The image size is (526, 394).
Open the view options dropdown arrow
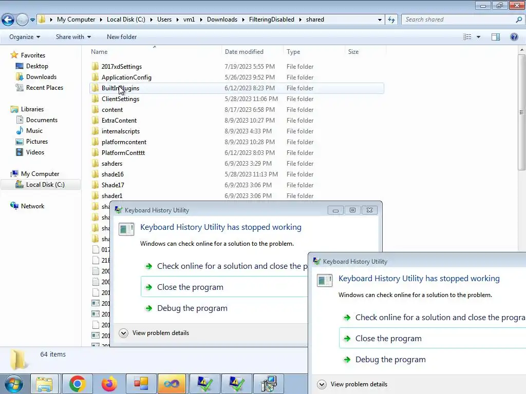pyautogui.click(x=478, y=37)
